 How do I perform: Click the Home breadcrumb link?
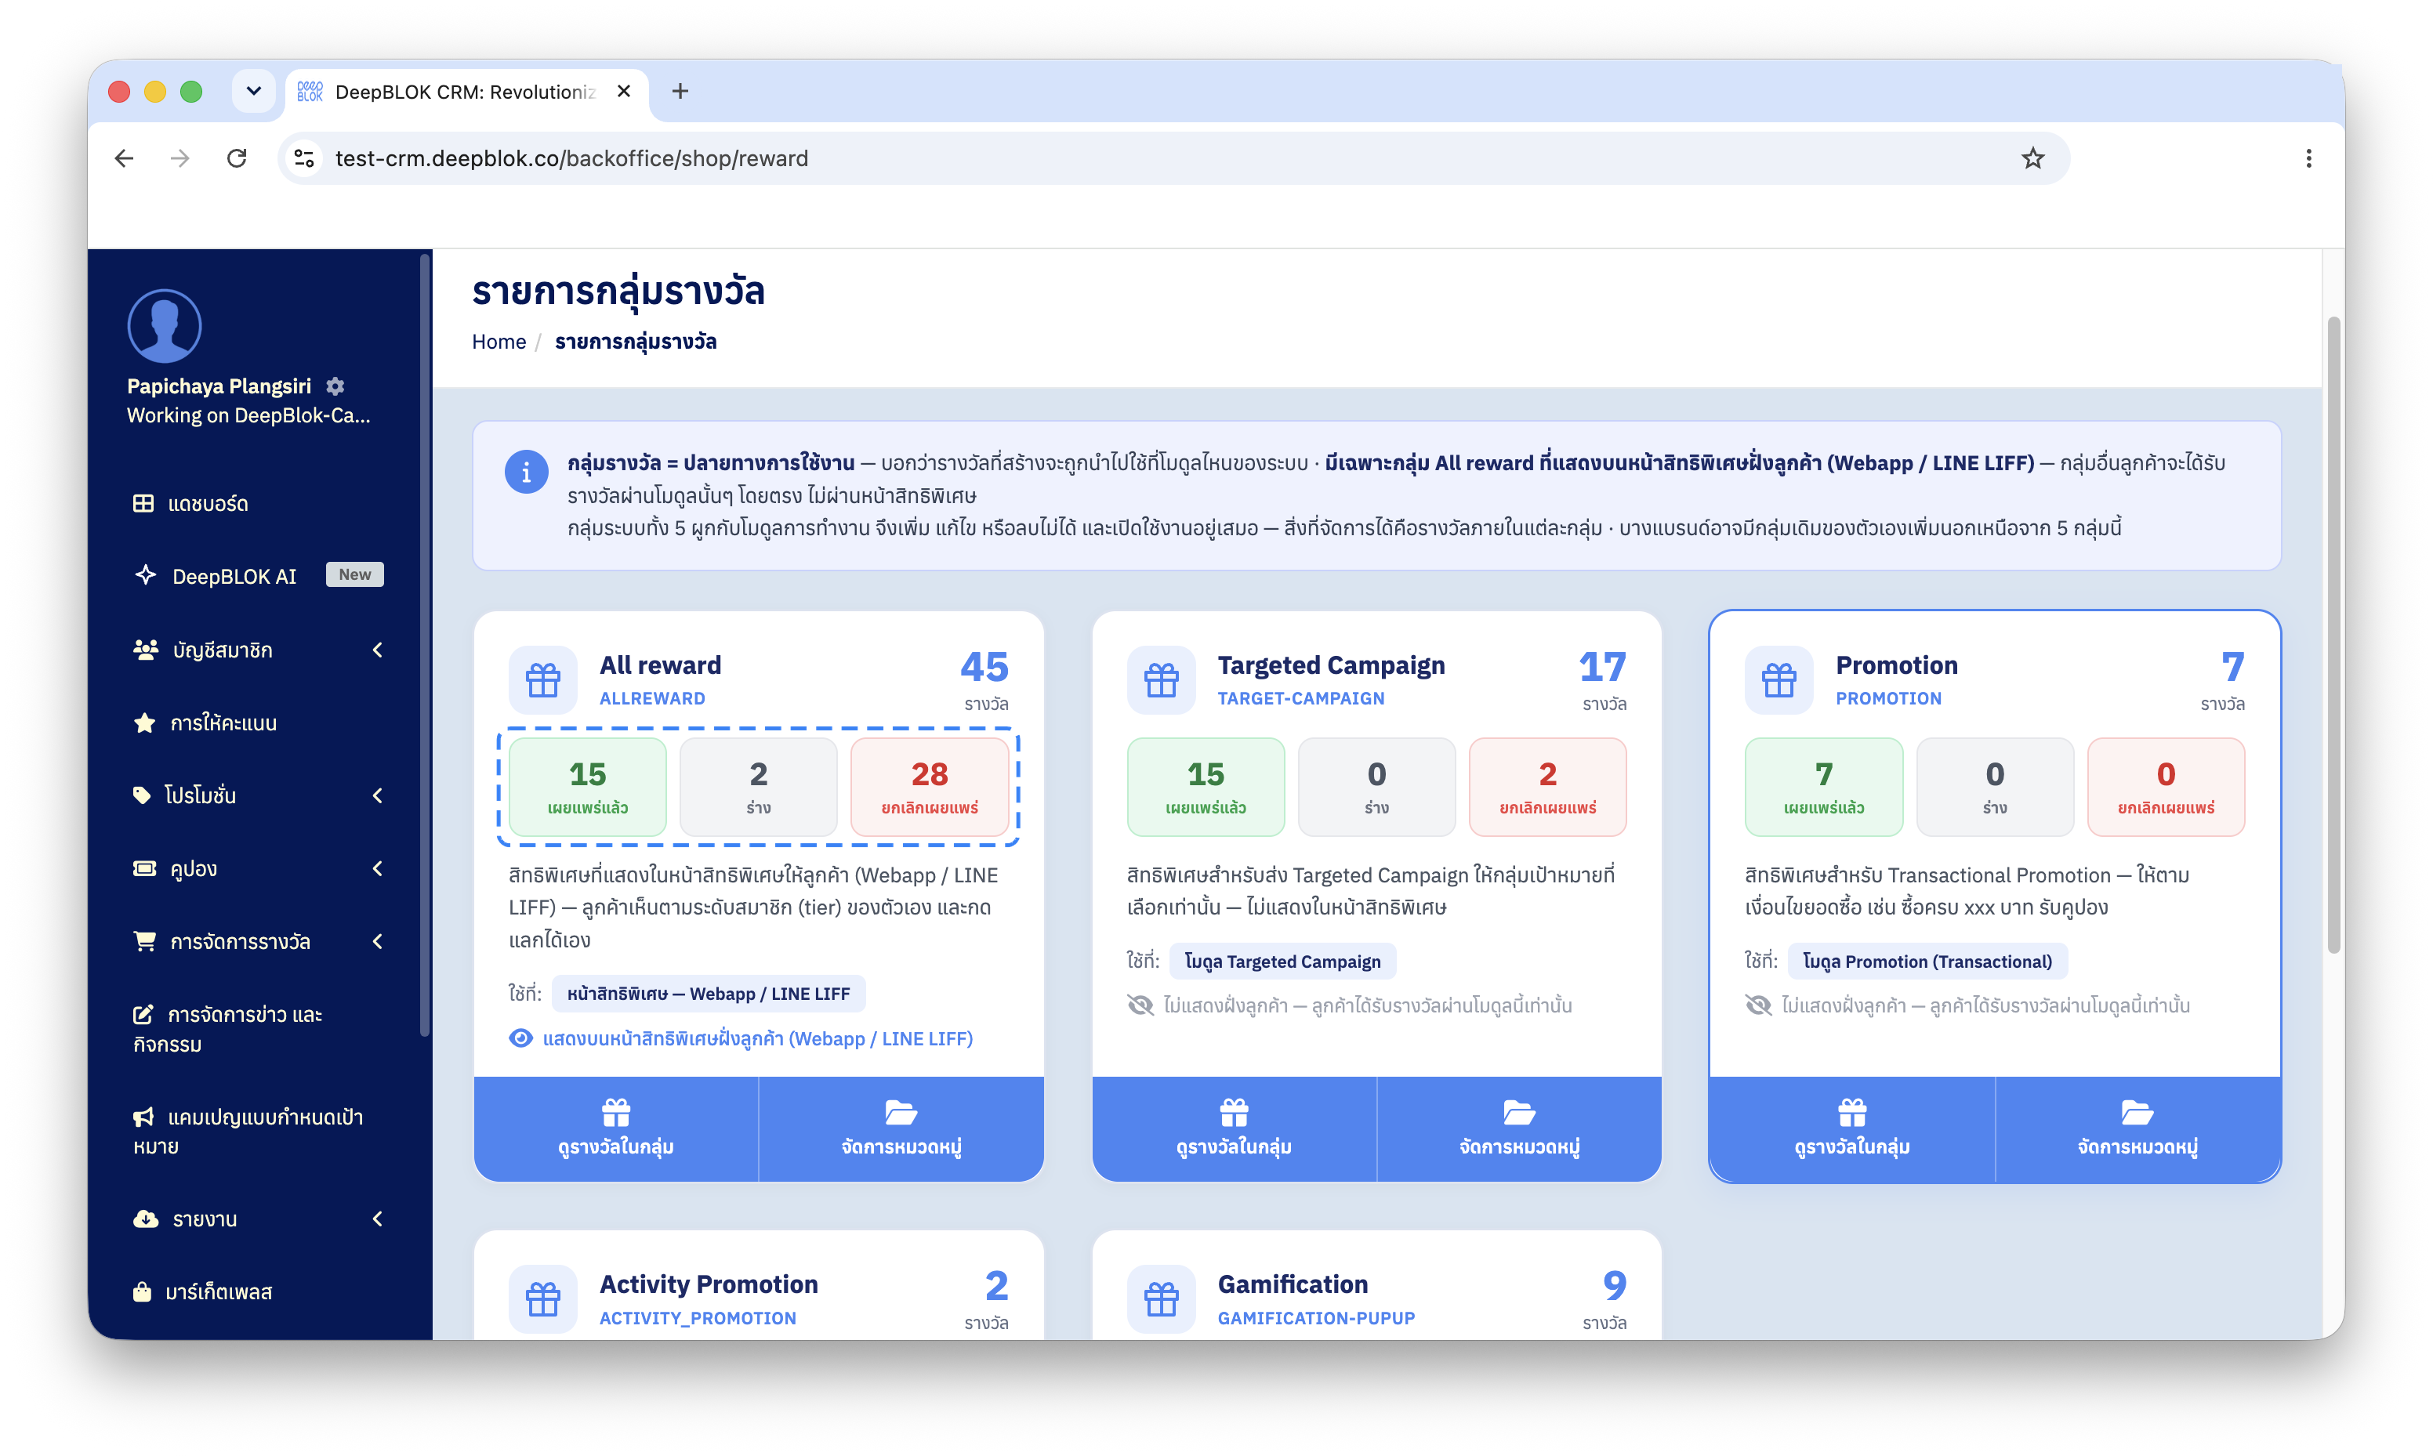click(499, 342)
